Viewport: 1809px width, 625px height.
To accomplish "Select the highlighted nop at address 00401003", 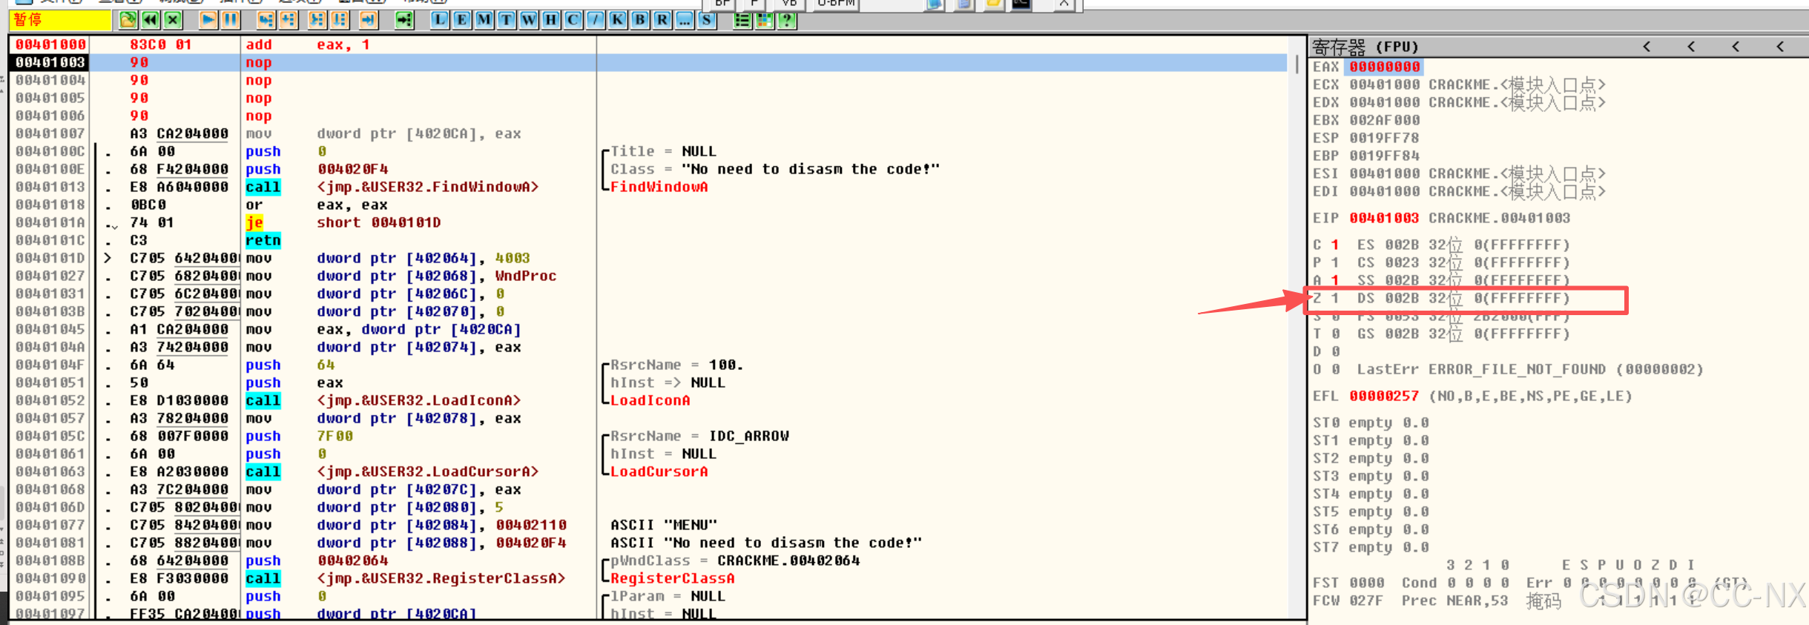I will click(648, 62).
